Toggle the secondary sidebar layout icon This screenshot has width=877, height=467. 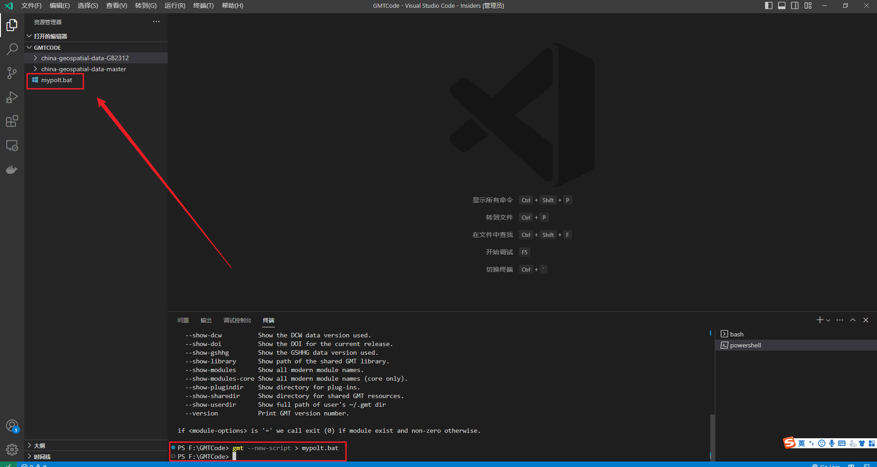click(x=795, y=5)
